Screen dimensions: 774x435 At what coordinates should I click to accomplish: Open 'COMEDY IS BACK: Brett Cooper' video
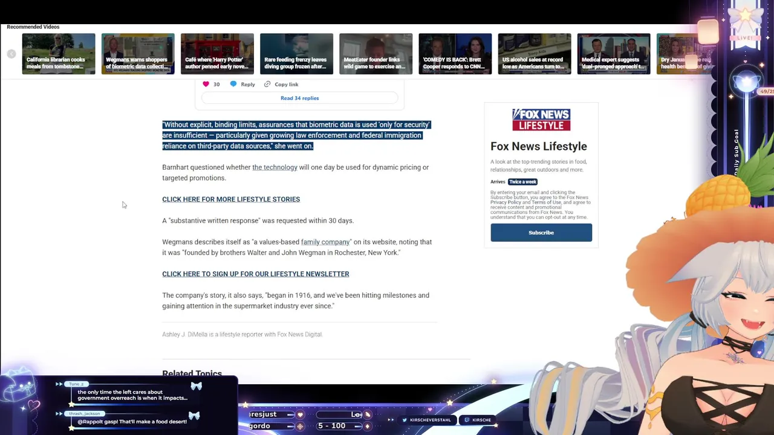pyautogui.click(x=455, y=54)
